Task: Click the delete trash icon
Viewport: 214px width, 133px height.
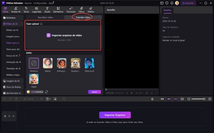Action: coord(16,99)
